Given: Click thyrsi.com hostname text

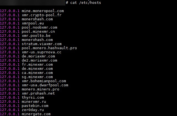Looking at the screenshot, I should (x=33, y=98).
